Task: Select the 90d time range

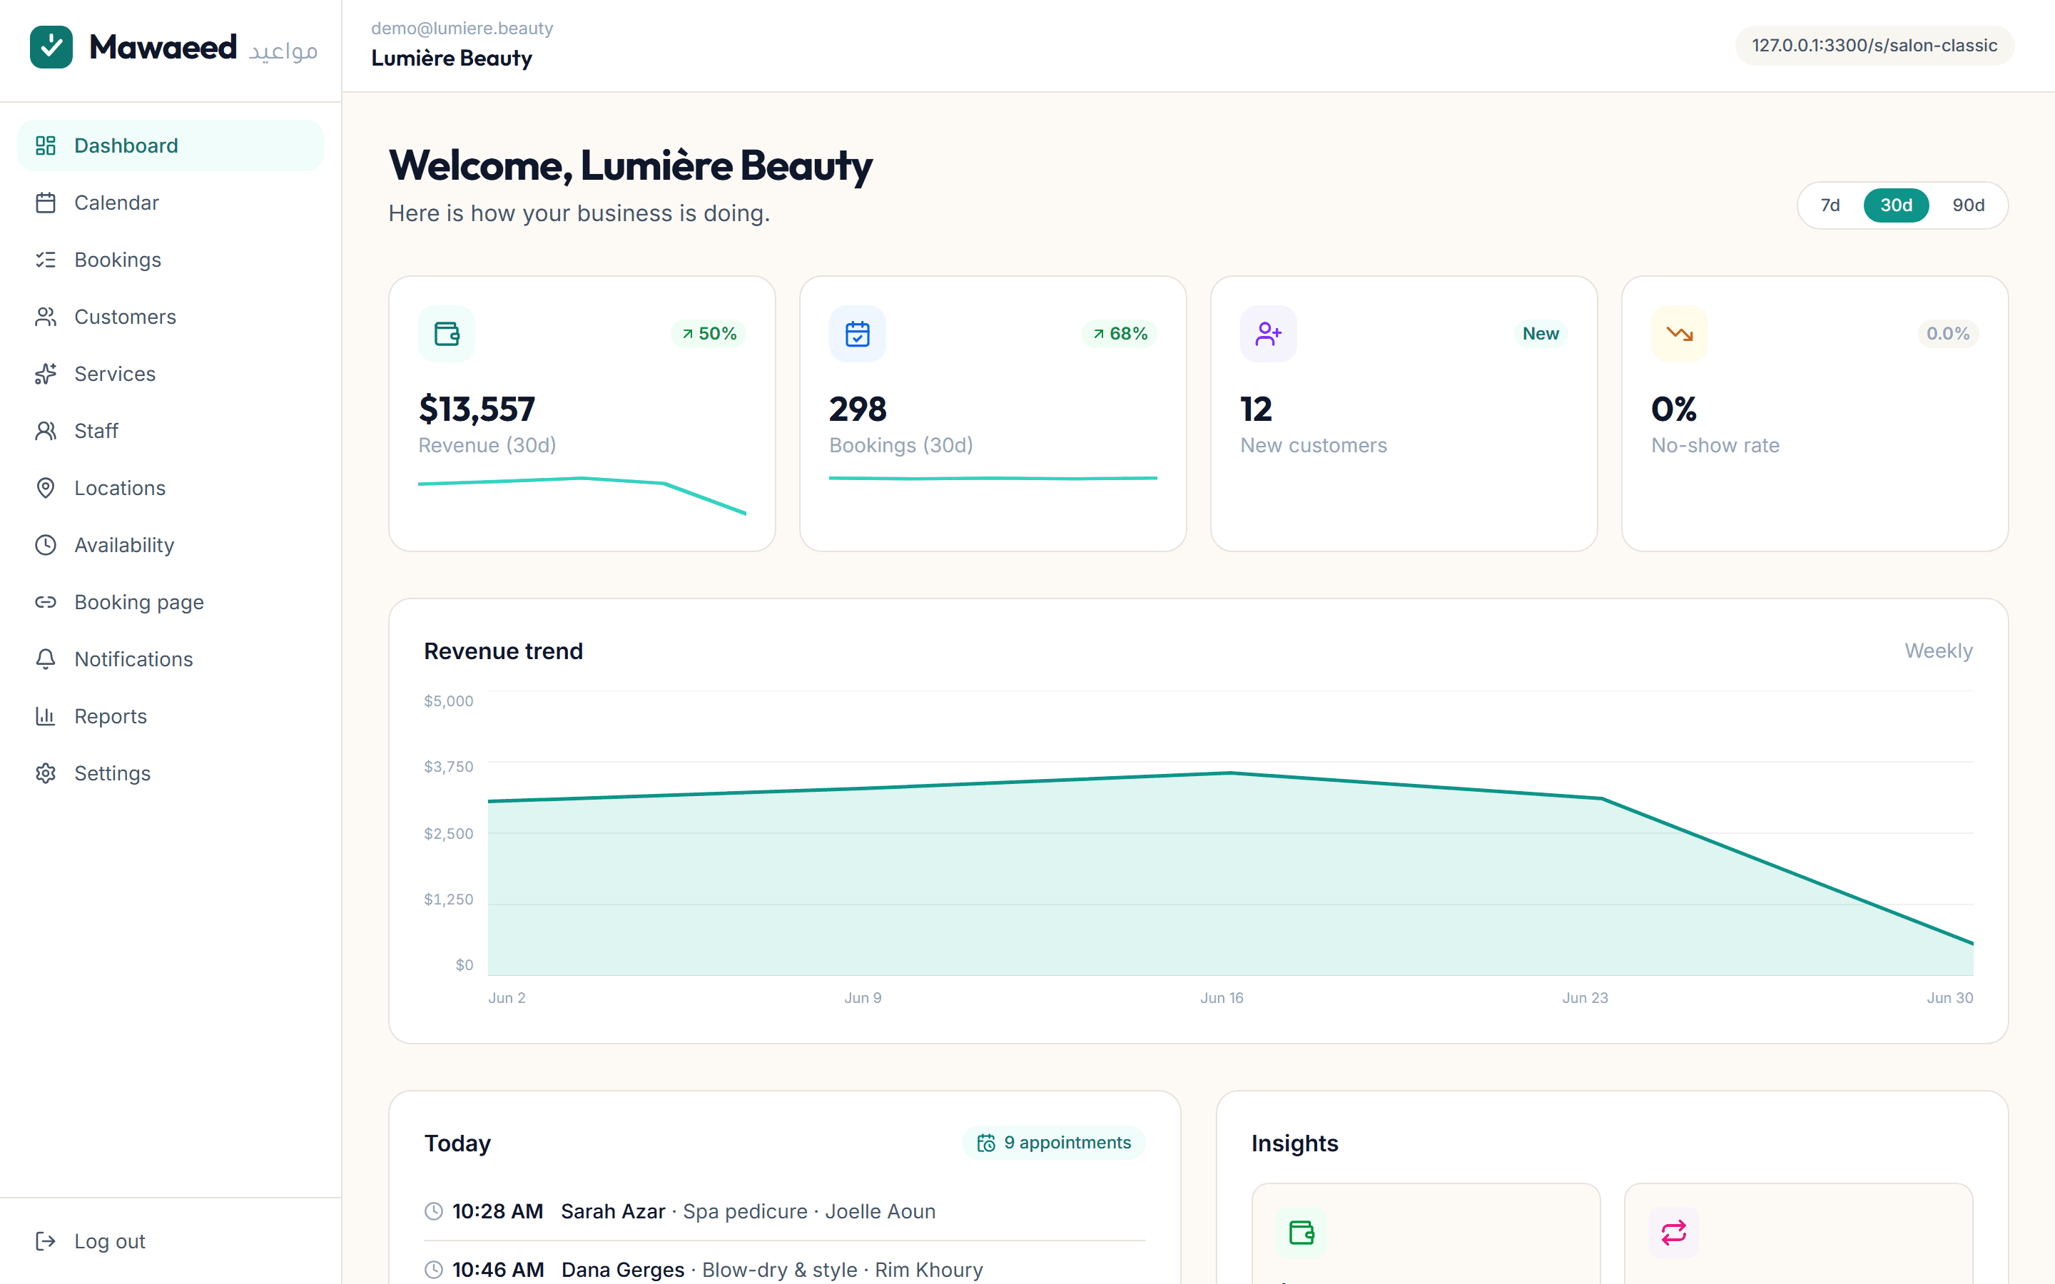Action: pyautogui.click(x=1969, y=205)
